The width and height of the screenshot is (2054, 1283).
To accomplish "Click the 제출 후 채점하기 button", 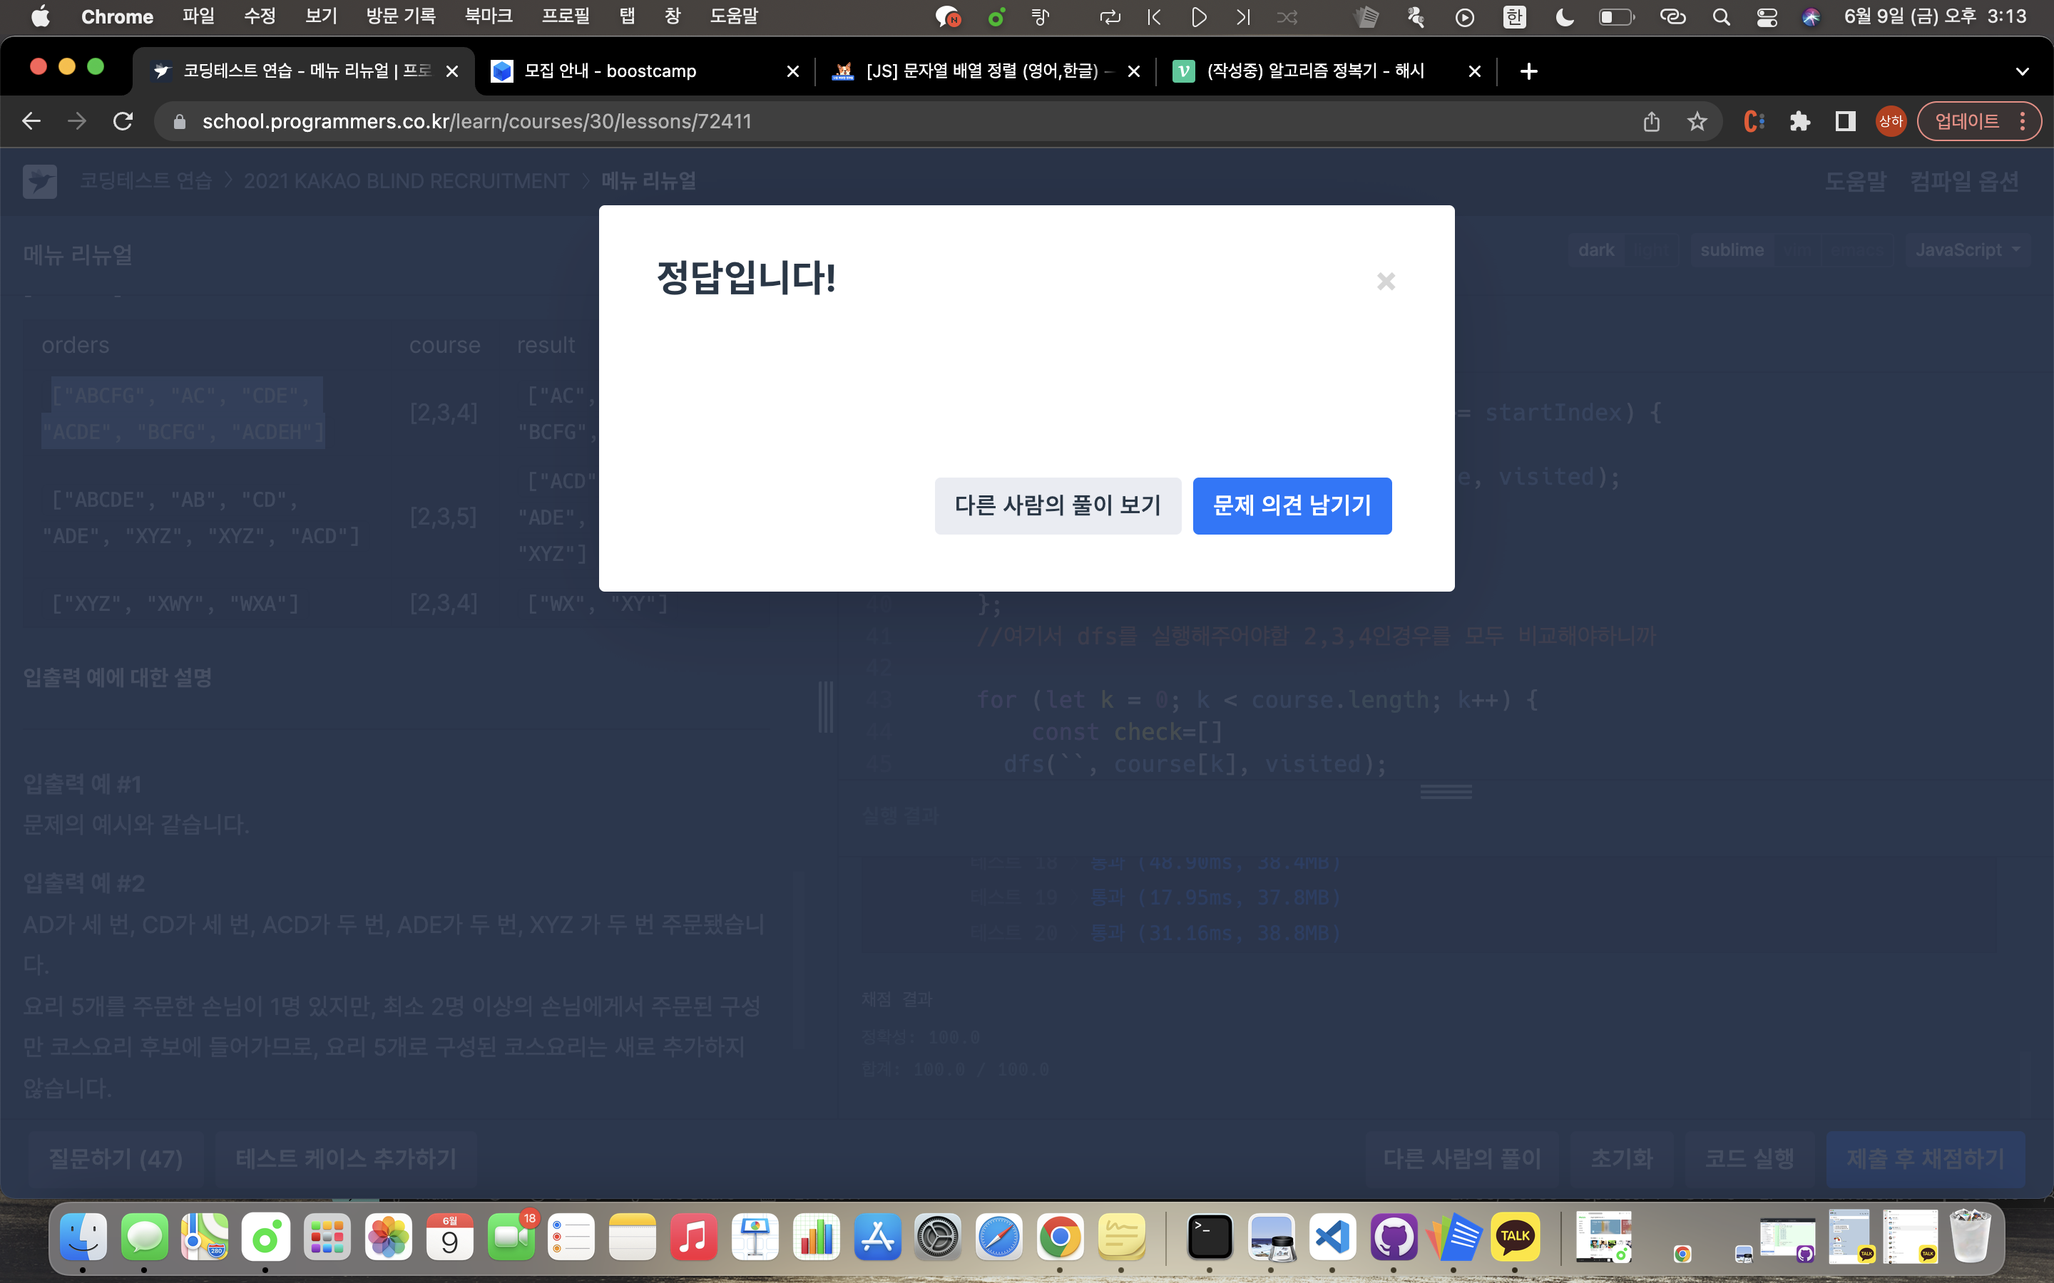I will tap(1925, 1158).
